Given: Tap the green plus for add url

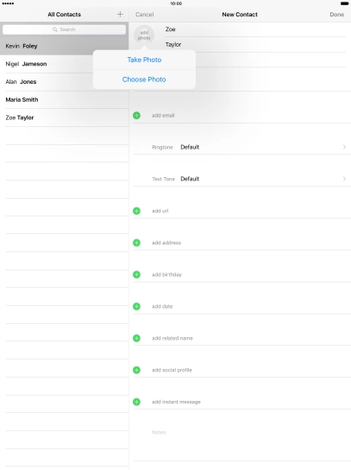Looking at the screenshot, I should [136, 211].
